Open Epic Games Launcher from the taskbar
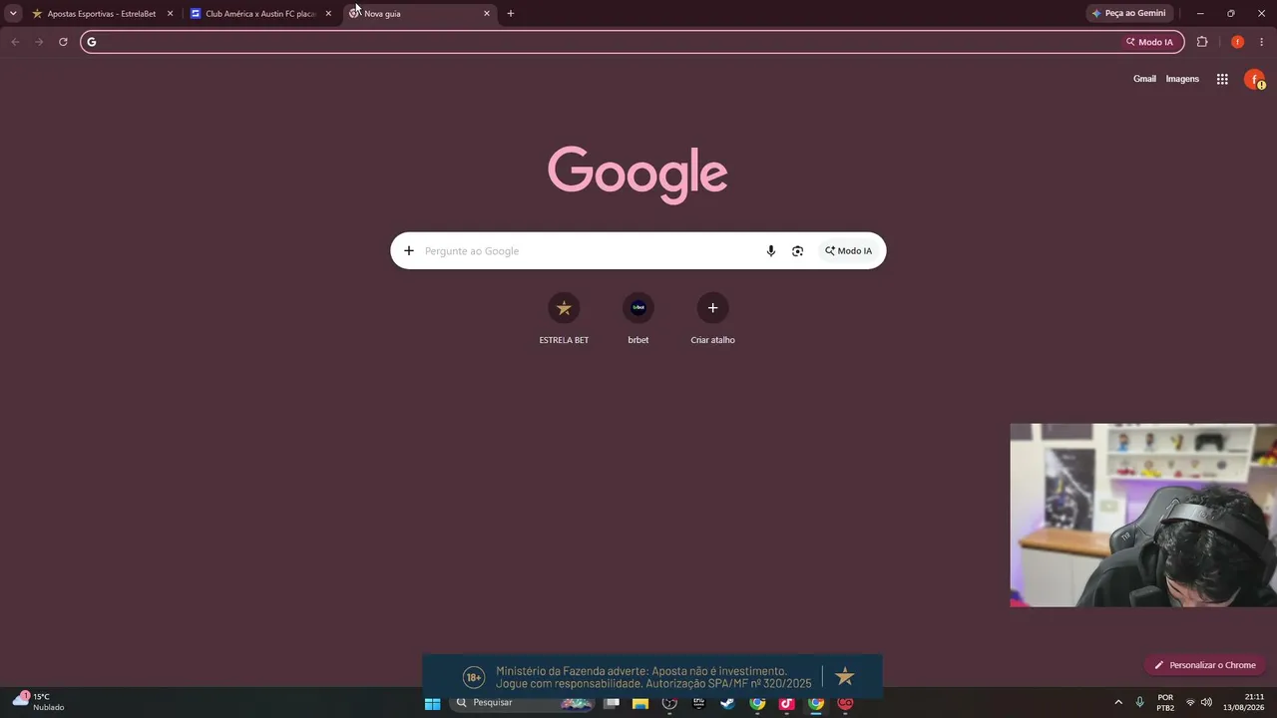The image size is (1277, 718). point(698,703)
